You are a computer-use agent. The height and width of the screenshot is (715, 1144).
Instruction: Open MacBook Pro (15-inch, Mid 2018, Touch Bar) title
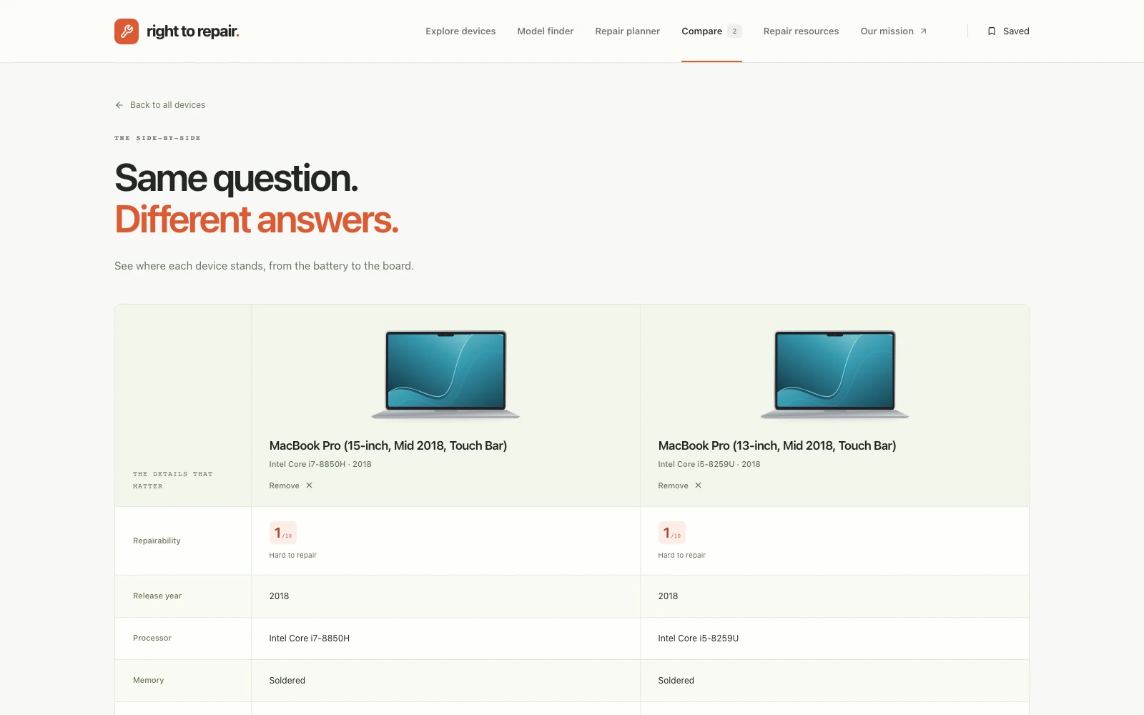pos(388,445)
